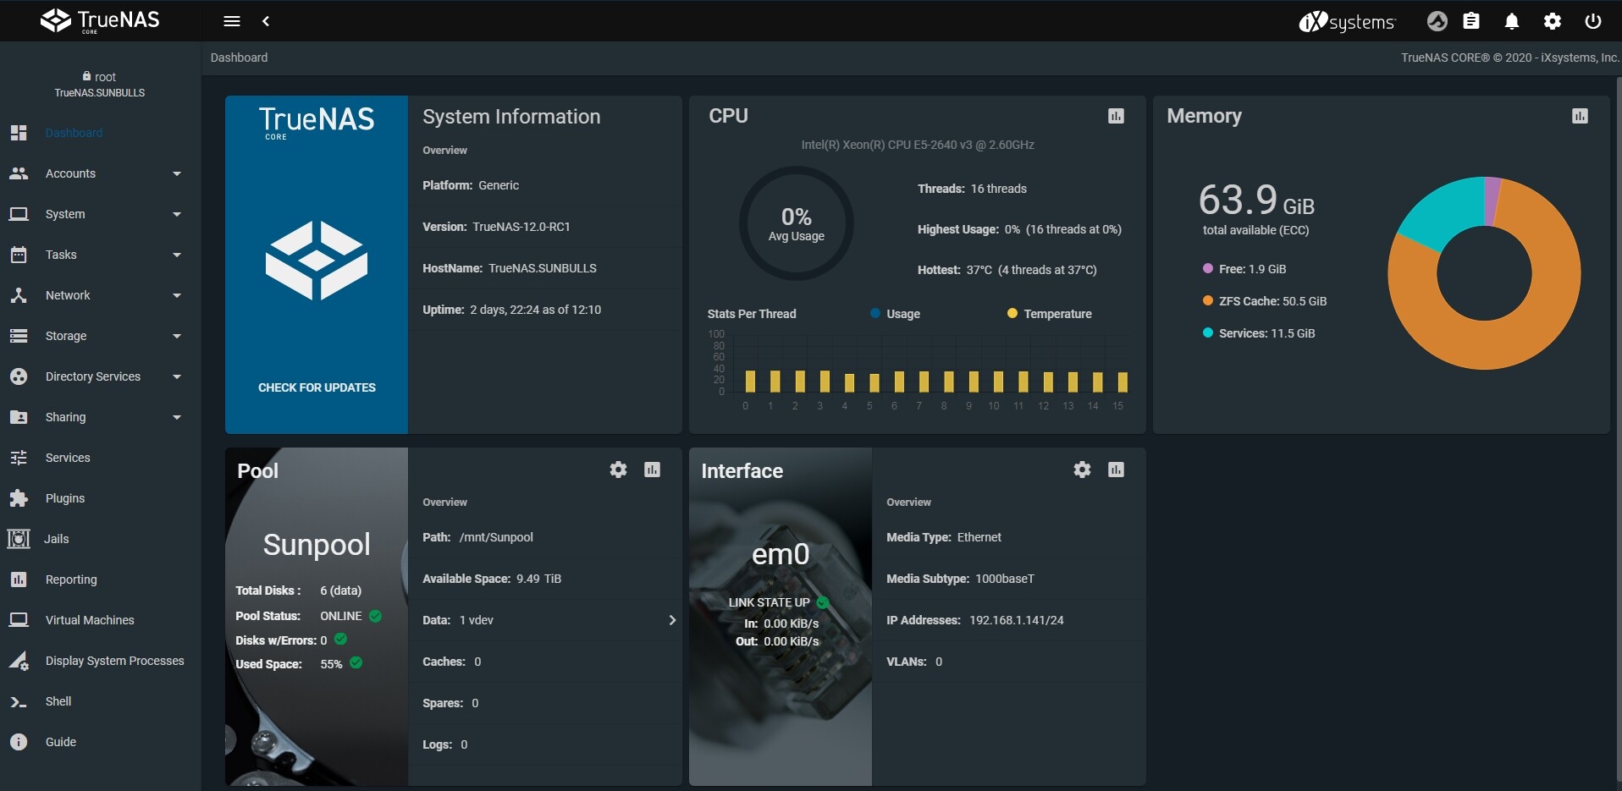Collapse the sidebar with the back chevron

pyautogui.click(x=266, y=21)
